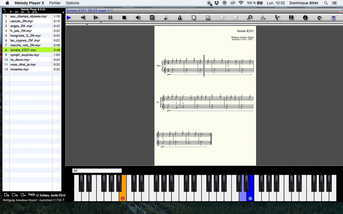Go to next page icon
The width and height of the screenshot is (343, 214).
236,18
